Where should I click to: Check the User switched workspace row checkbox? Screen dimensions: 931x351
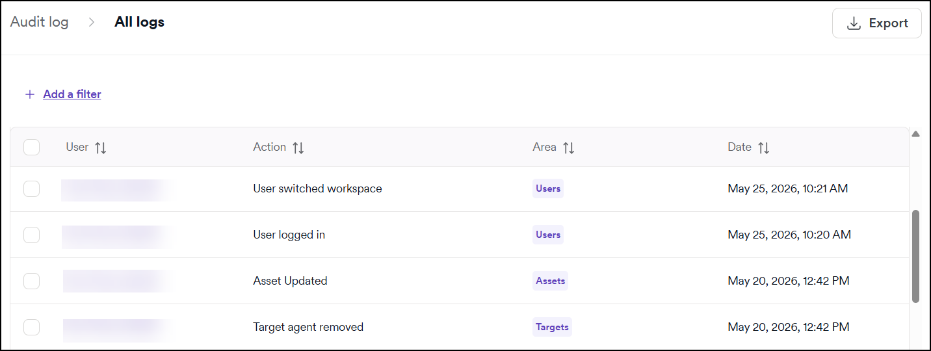click(x=31, y=189)
